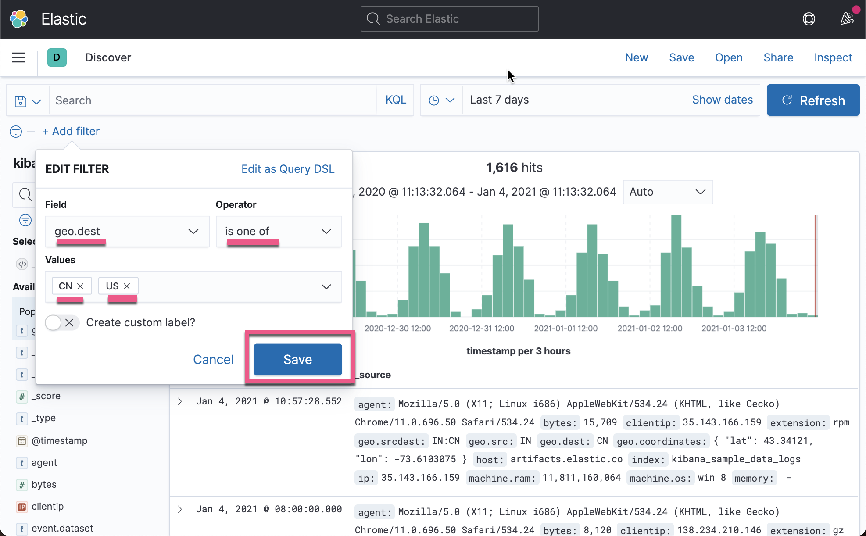Click the magnifier icon in fields sidebar search
This screenshot has width=866, height=536.
(25, 195)
